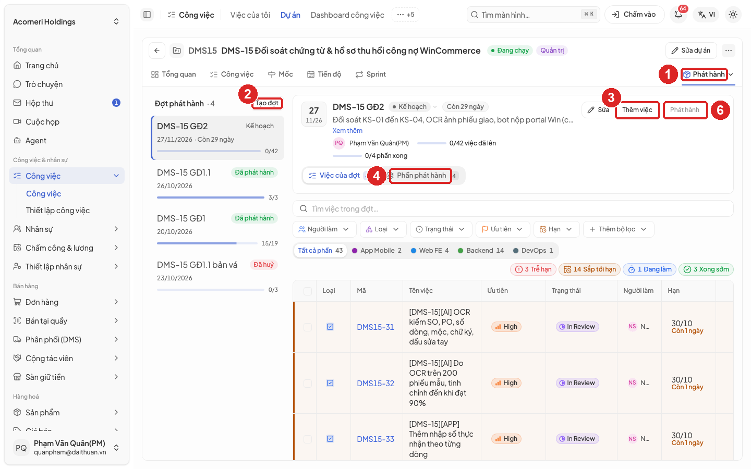Switch to the Tiến độ tab
751x469 pixels.
[324, 75]
